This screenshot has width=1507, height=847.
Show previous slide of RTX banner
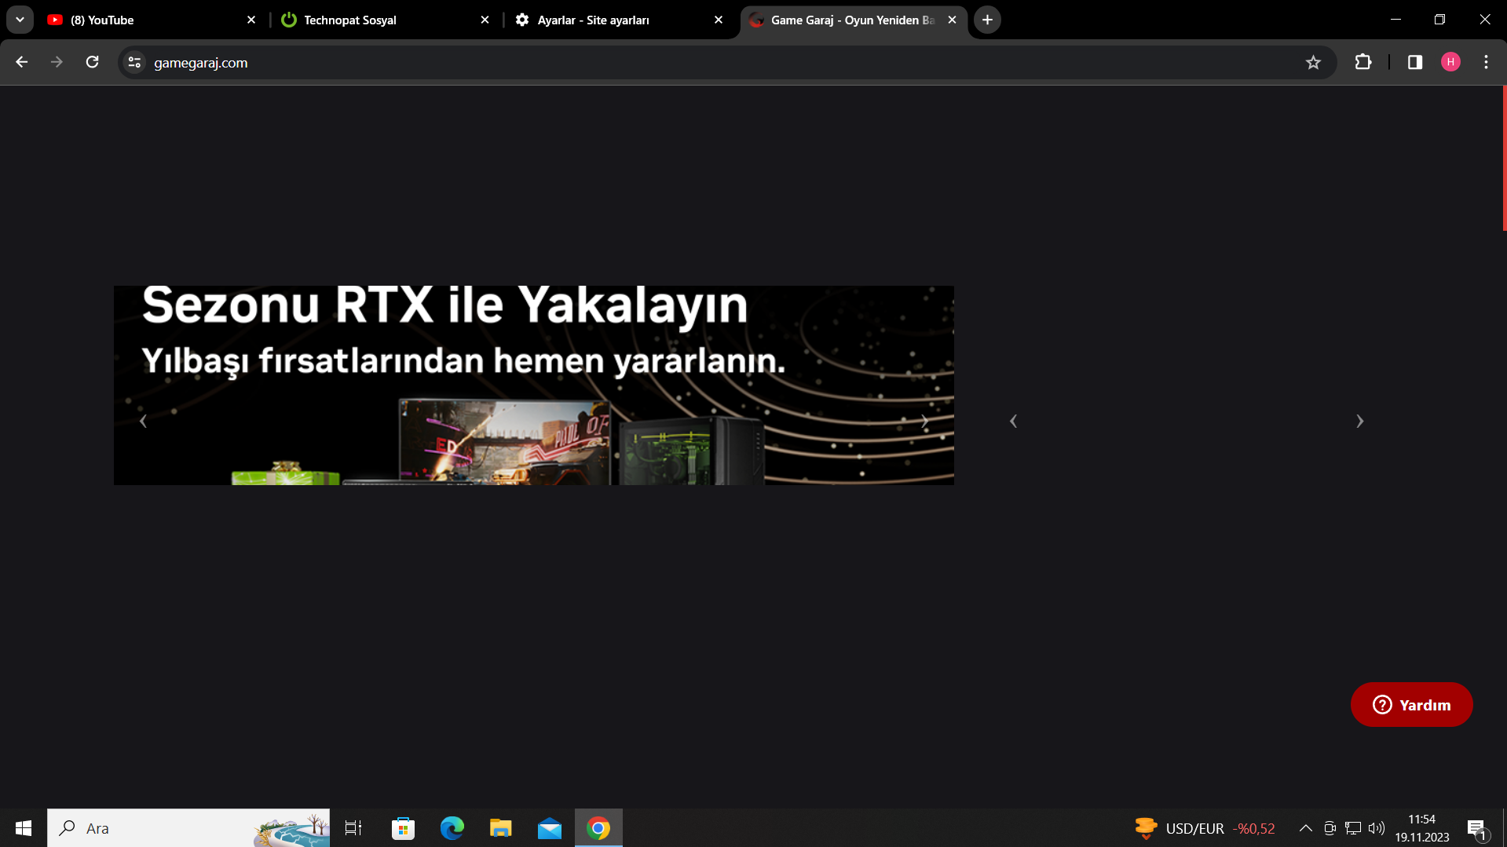[143, 422]
